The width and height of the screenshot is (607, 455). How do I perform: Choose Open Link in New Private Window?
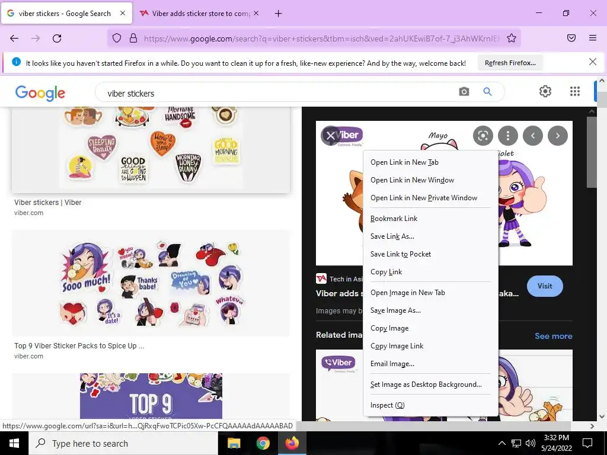pos(430,198)
